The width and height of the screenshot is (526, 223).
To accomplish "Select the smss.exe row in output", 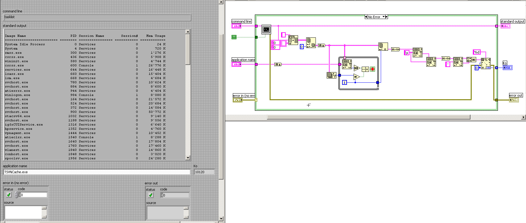I will (x=85, y=53).
